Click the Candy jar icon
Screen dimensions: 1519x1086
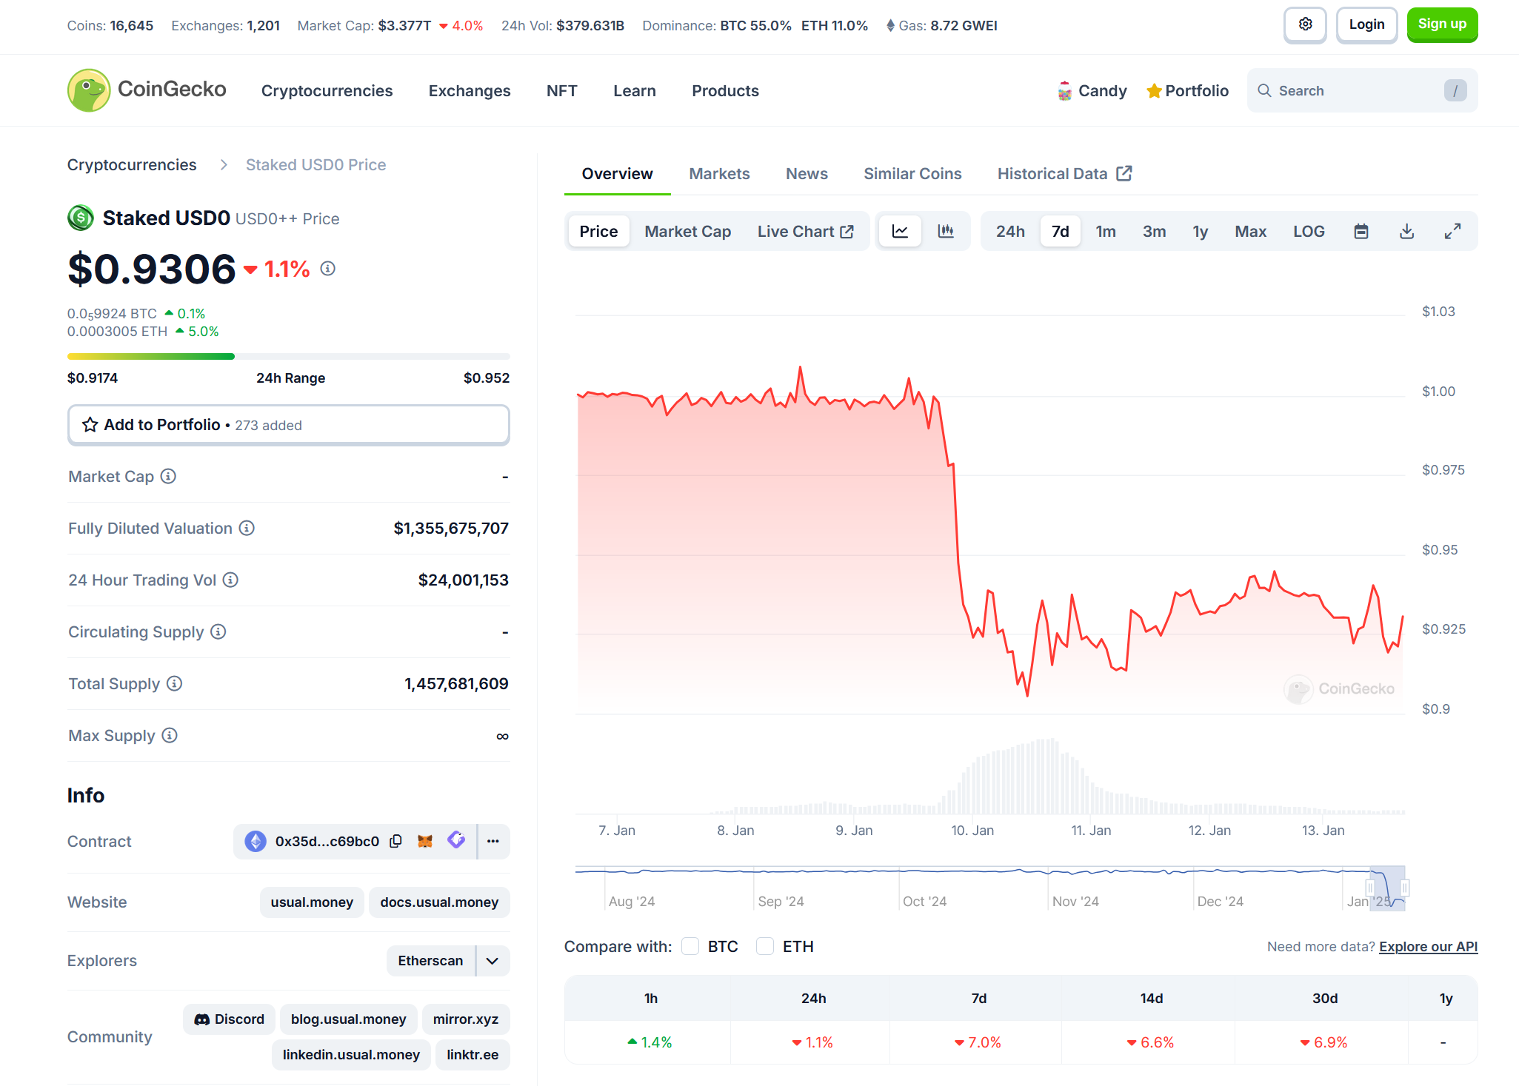1064,91
